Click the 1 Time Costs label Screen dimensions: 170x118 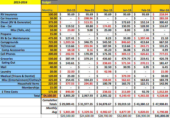[x=20, y=92]
